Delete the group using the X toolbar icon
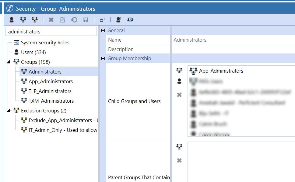This screenshot has height=182, width=295. [51, 20]
